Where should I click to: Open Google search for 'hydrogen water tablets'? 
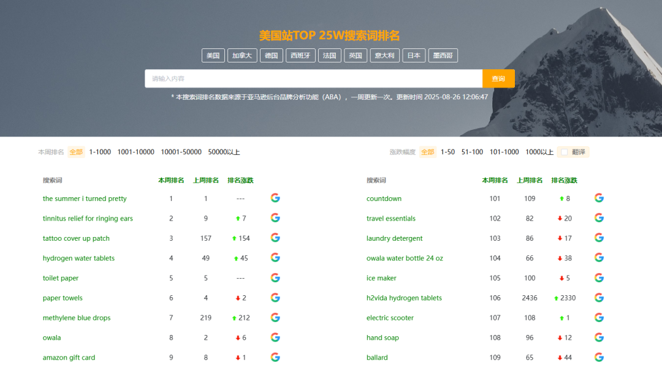pos(275,257)
